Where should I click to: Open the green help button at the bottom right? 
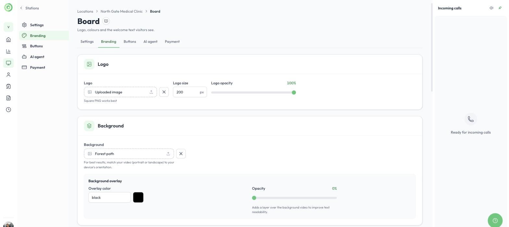click(495, 221)
